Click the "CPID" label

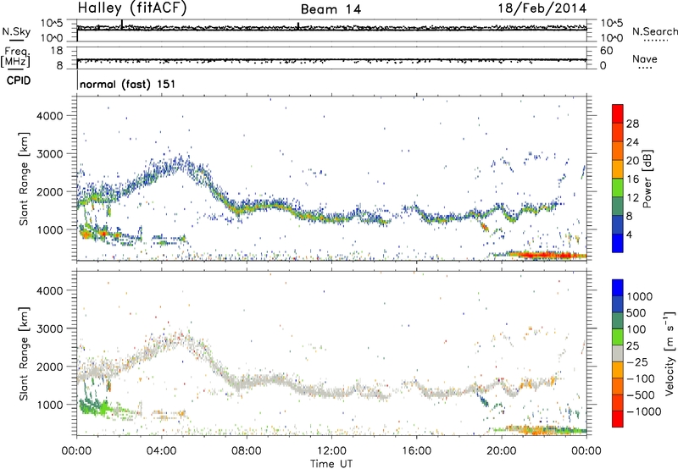[19, 80]
